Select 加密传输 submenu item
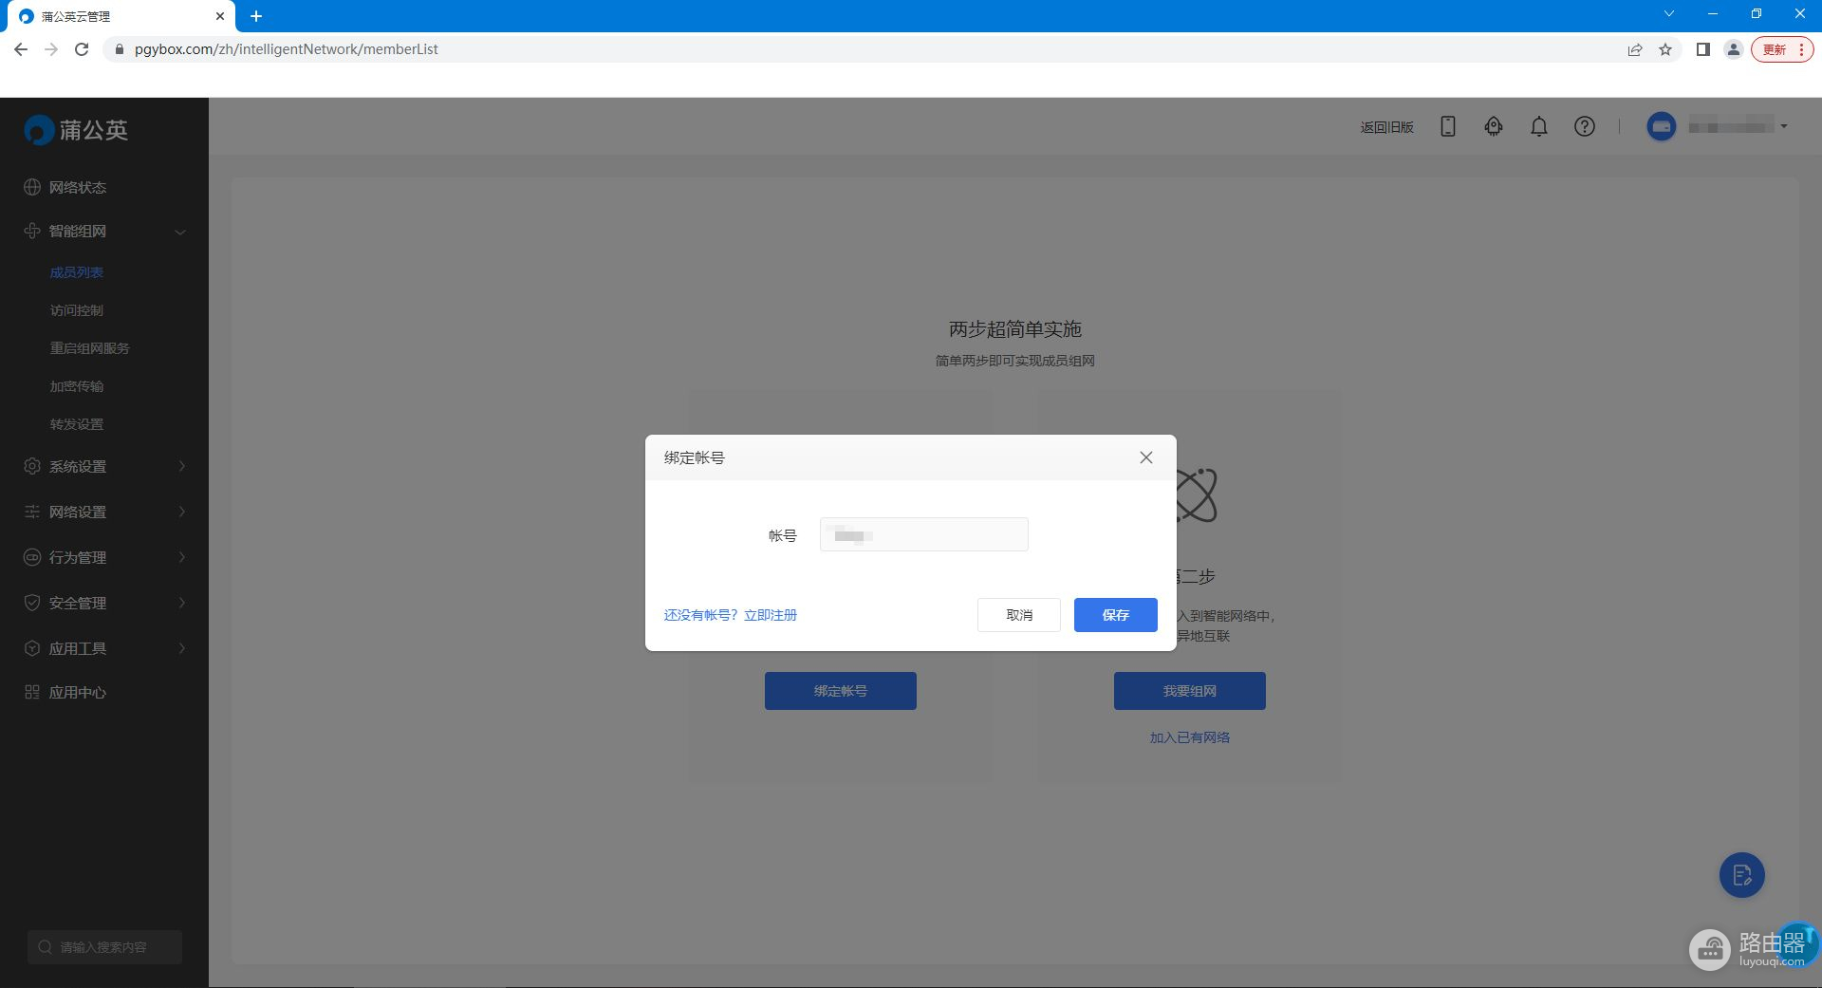This screenshot has height=988, width=1822. click(x=77, y=386)
